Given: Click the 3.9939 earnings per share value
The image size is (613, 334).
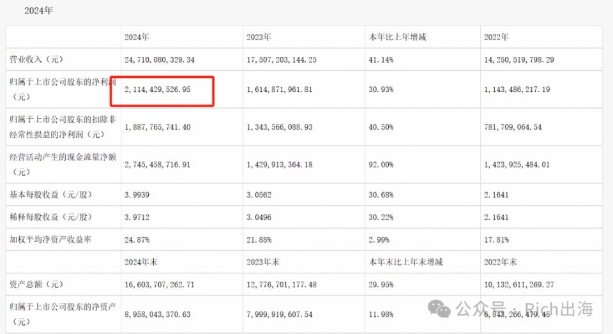Looking at the screenshot, I should [x=137, y=195].
